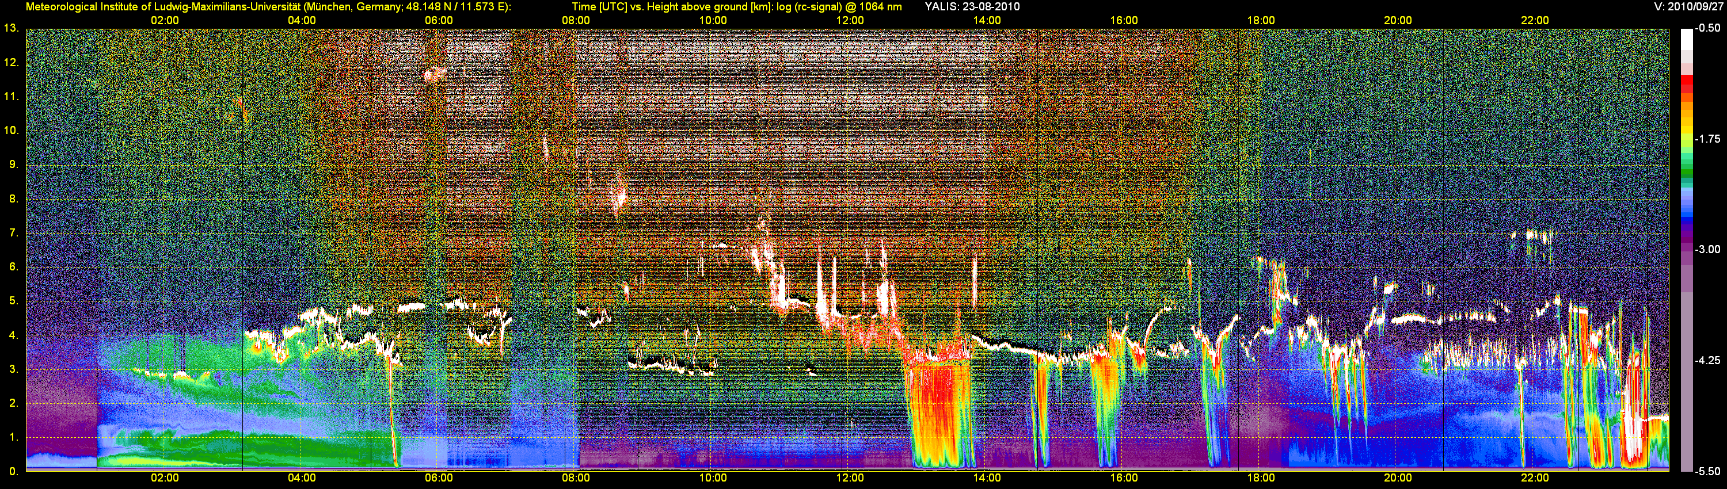The height and width of the screenshot is (489, 1727).
Task: Click the 08:00 label on top time axis
Action: tap(575, 20)
